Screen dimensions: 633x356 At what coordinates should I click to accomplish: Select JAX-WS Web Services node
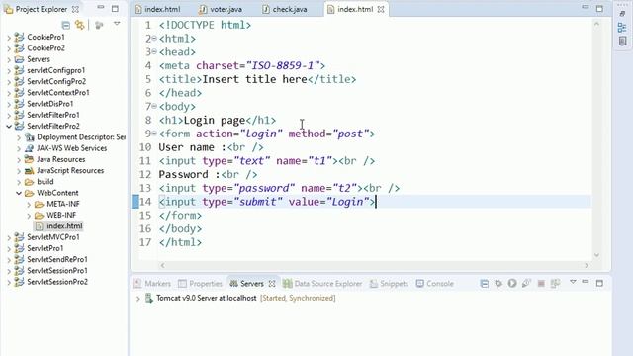point(71,148)
